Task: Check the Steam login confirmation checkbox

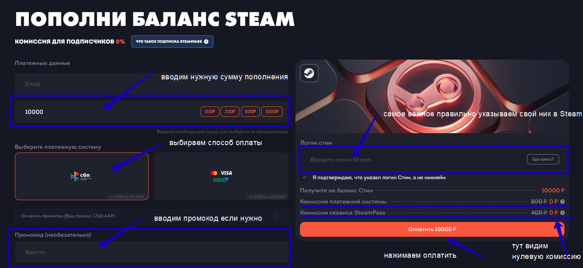Action: tap(304, 178)
